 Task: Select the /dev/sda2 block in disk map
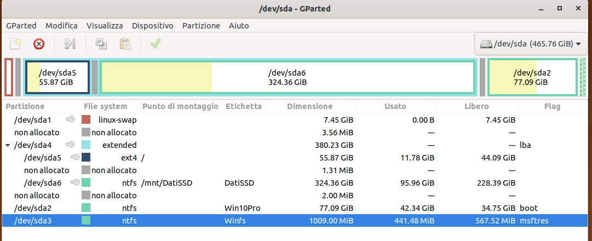click(x=532, y=77)
